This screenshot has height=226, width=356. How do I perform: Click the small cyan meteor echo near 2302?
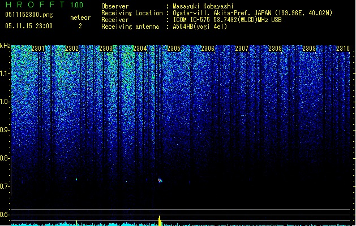(76, 179)
